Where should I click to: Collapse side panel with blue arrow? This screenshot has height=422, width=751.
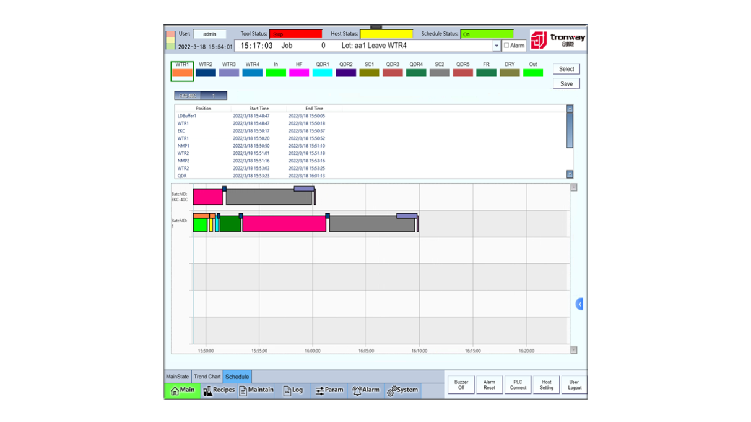[x=579, y=304]
